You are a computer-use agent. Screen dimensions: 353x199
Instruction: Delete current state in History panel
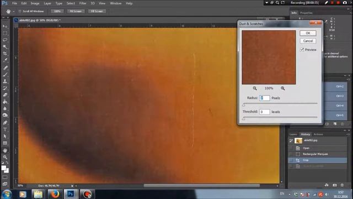tap(342, 185)
